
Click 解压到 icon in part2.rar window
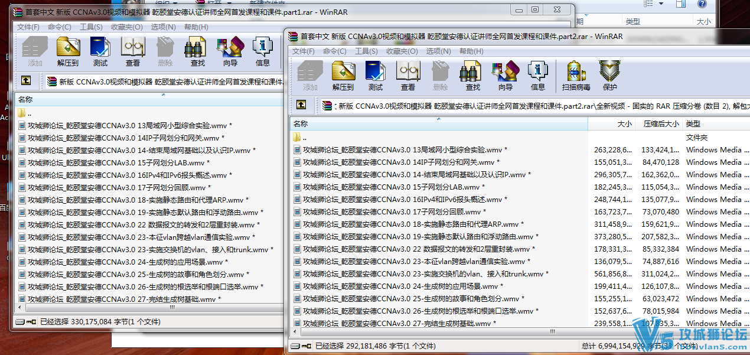[x=343, y=76]
